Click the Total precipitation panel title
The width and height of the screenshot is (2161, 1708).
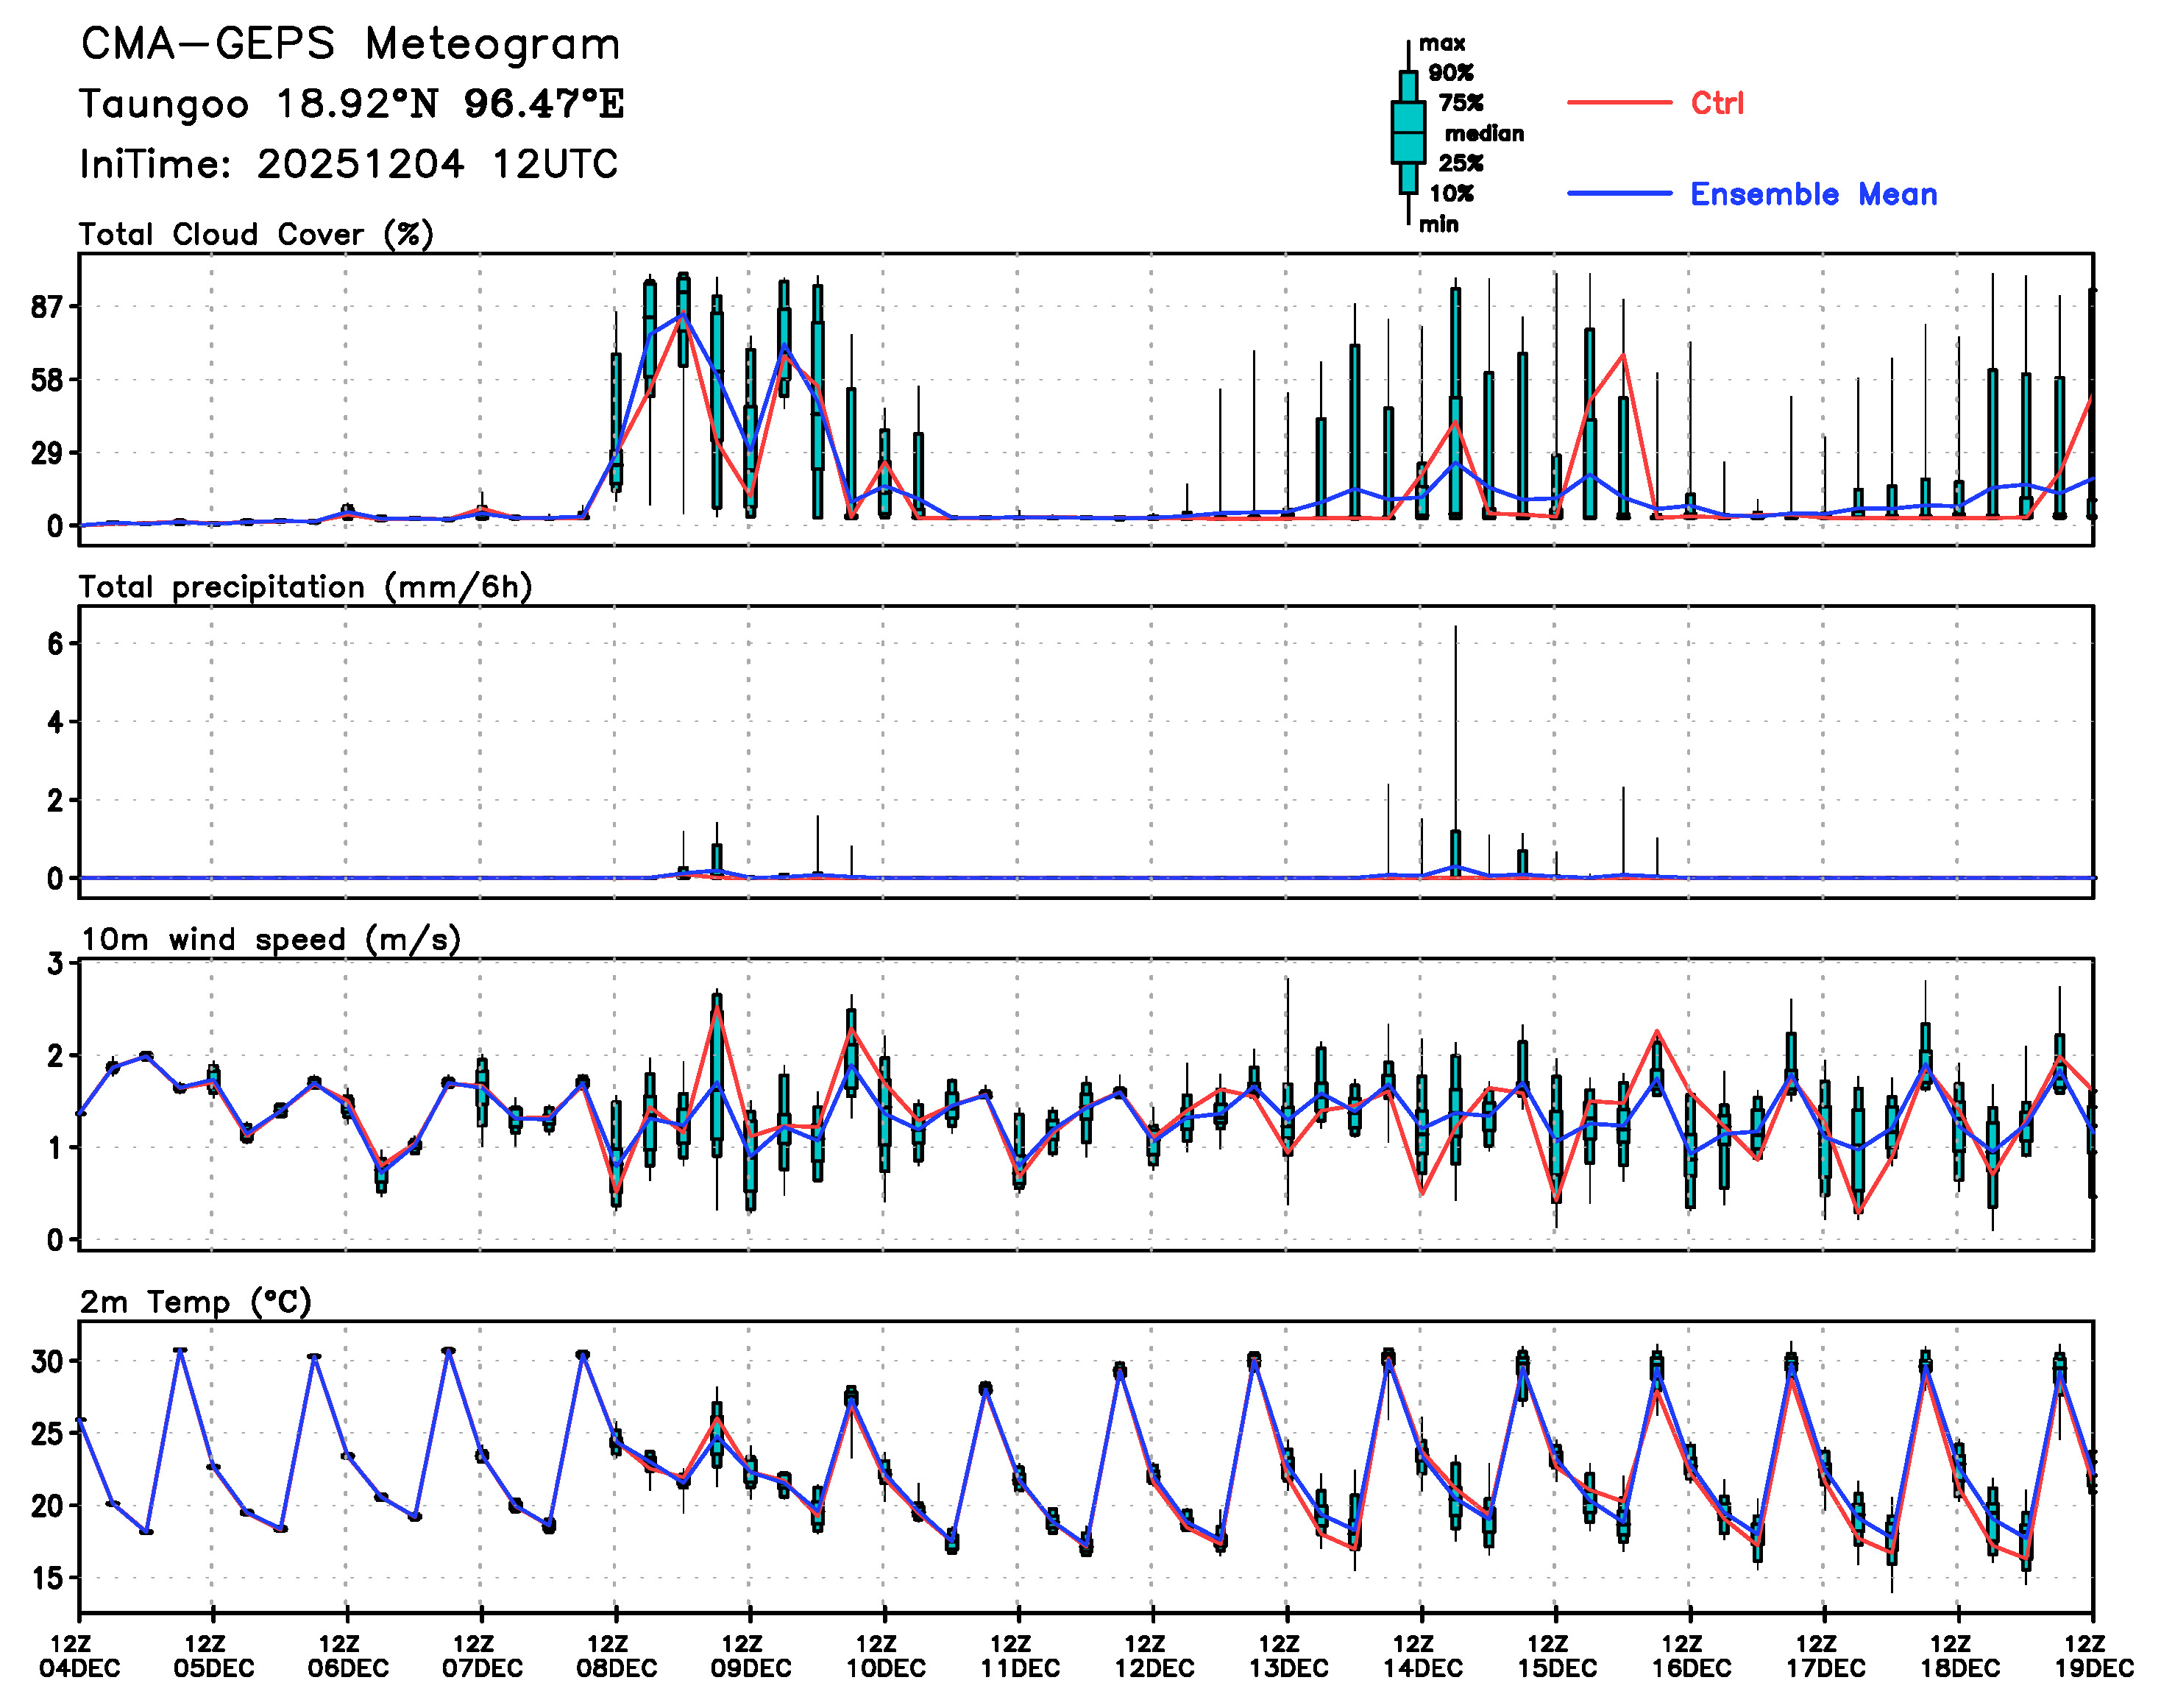click(305, 587)
